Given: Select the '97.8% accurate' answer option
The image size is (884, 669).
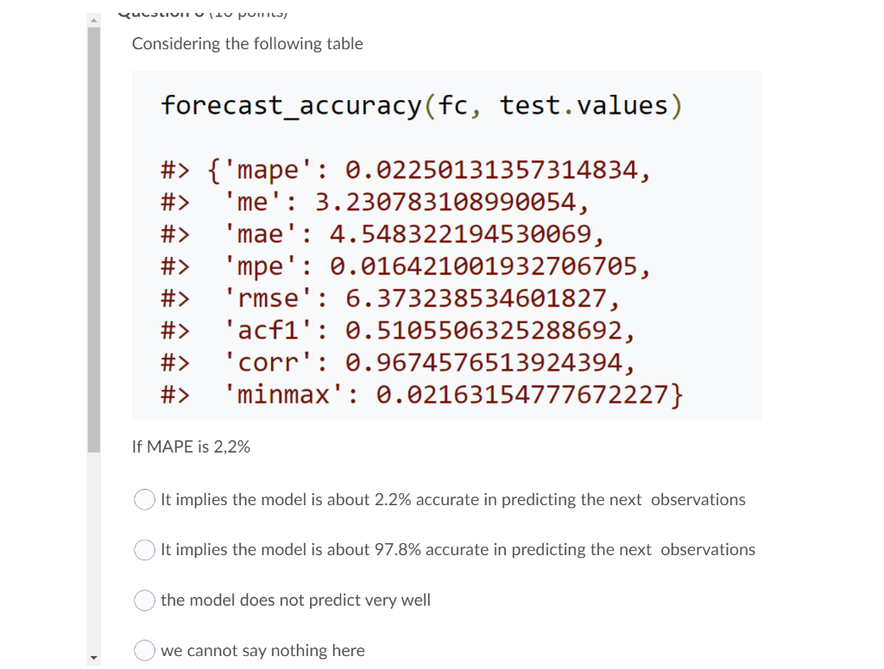Looking at the screenshot, I should (x=144, y=549).
